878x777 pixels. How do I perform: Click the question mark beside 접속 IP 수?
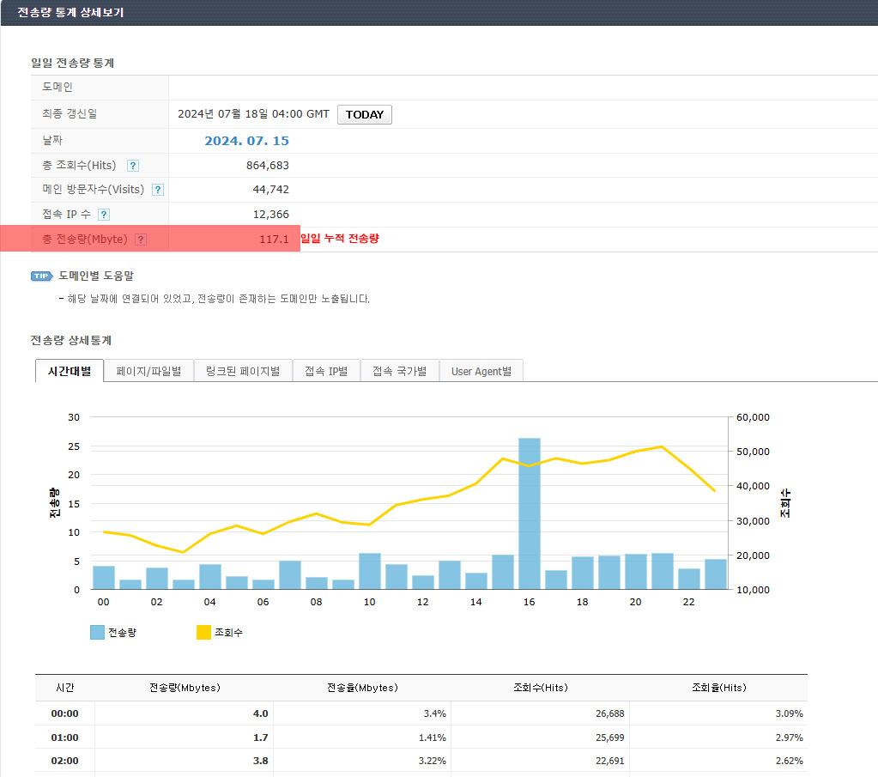(104, 214)
